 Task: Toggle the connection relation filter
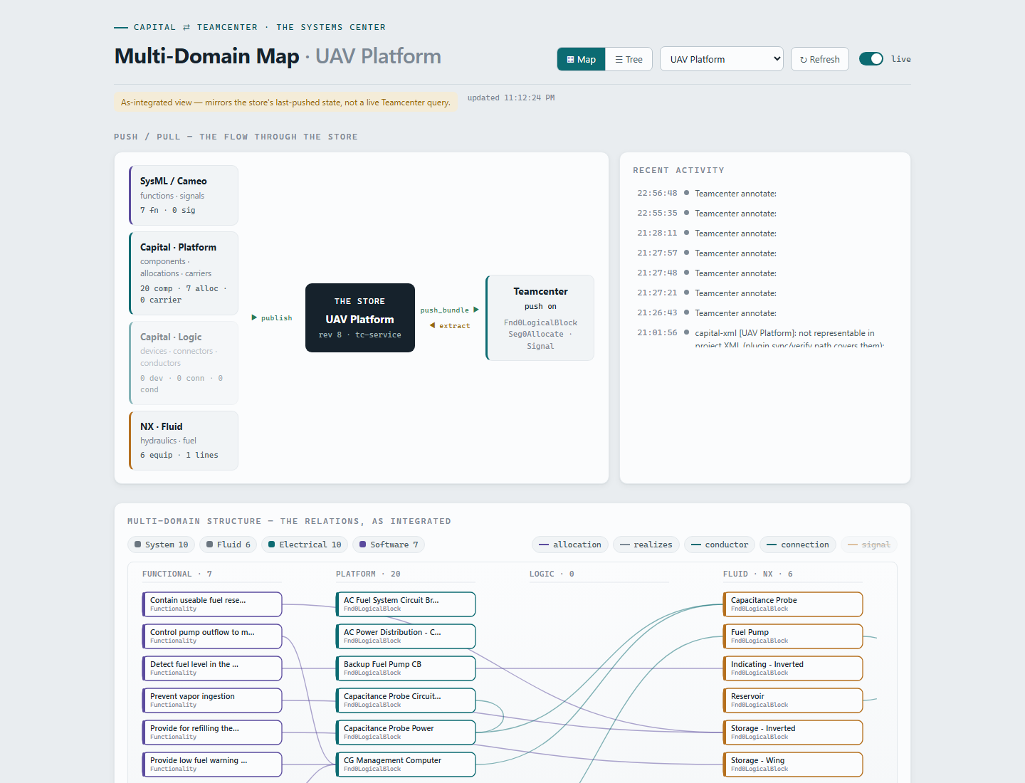(798, 545)
